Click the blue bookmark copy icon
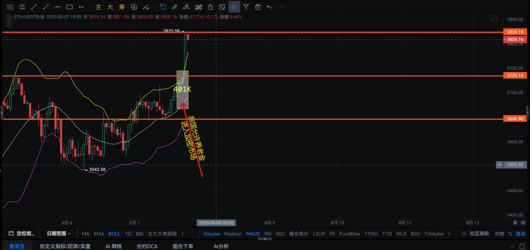 click(x=163, y=7)
